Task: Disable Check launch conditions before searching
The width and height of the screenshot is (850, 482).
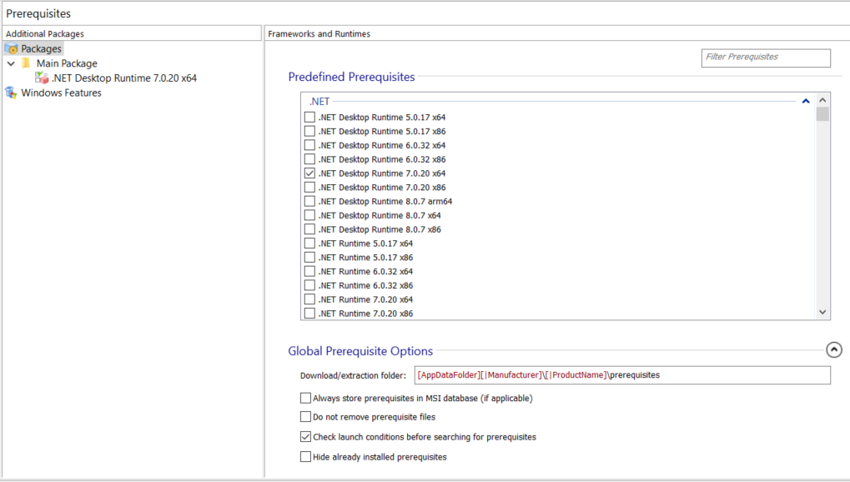Action: coord(305,437)
